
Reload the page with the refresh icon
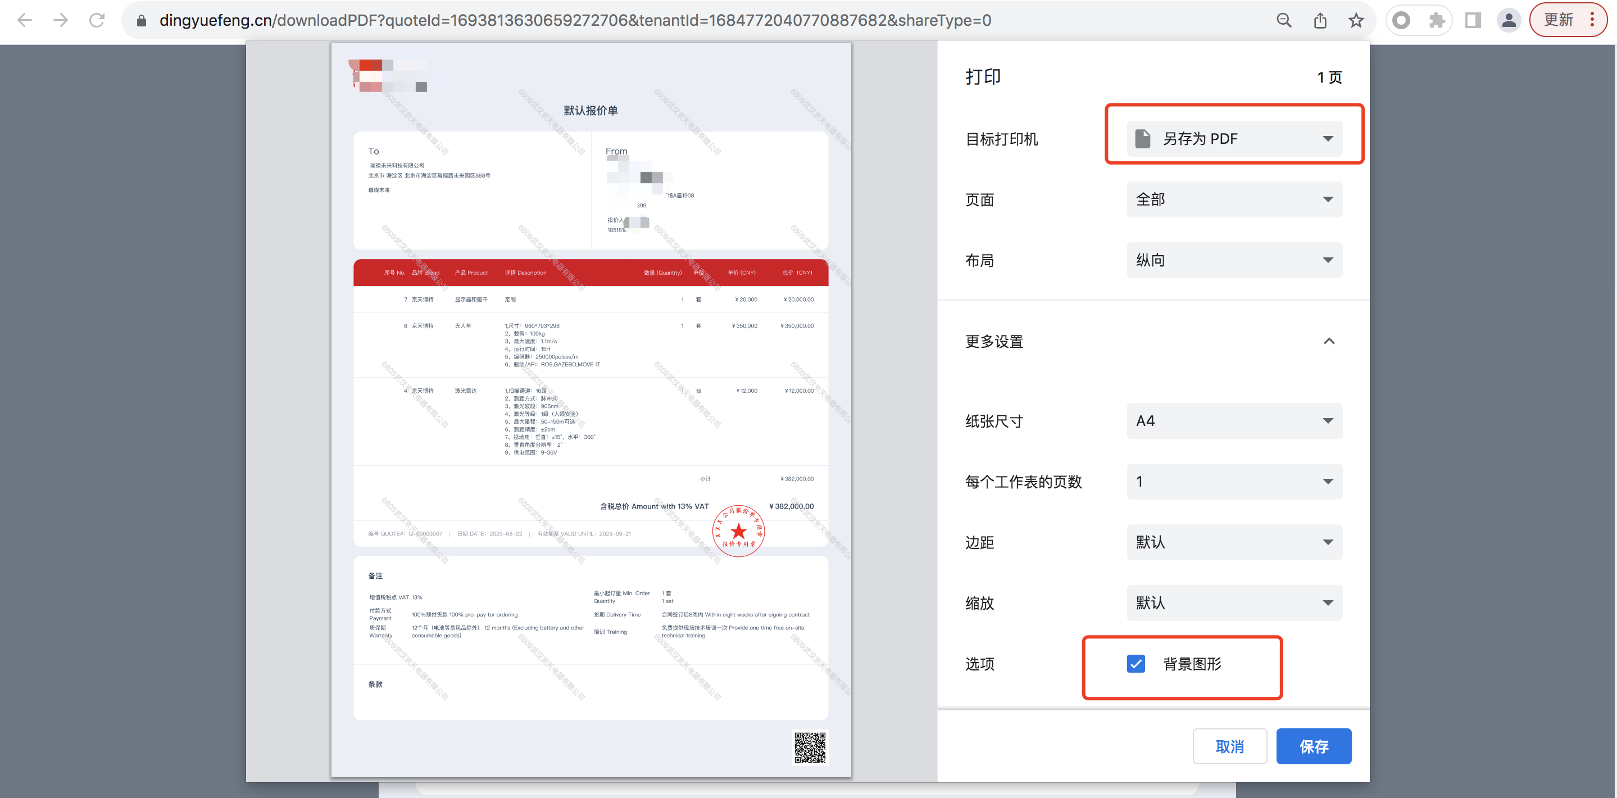coord(97,20)
